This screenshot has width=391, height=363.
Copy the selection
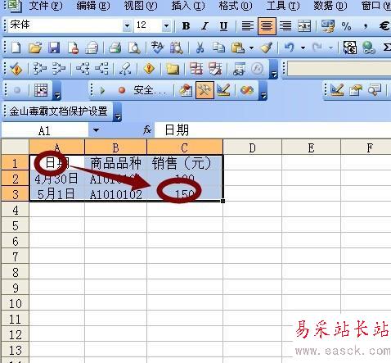(218, 48)
